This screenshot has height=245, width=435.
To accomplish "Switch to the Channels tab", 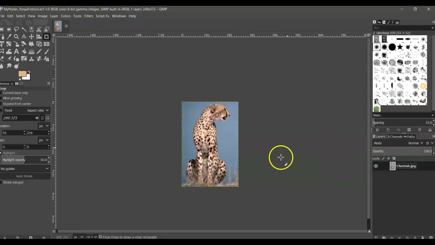I will (394, 137).
